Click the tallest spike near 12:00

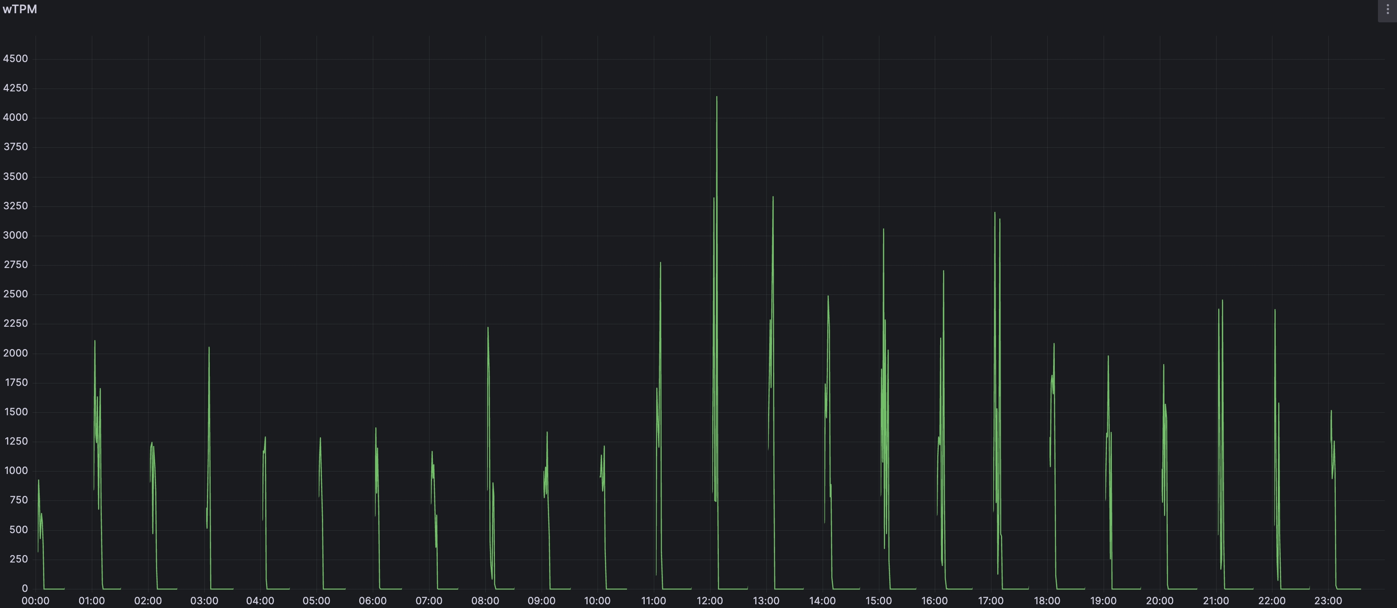[x=716, y=98]
